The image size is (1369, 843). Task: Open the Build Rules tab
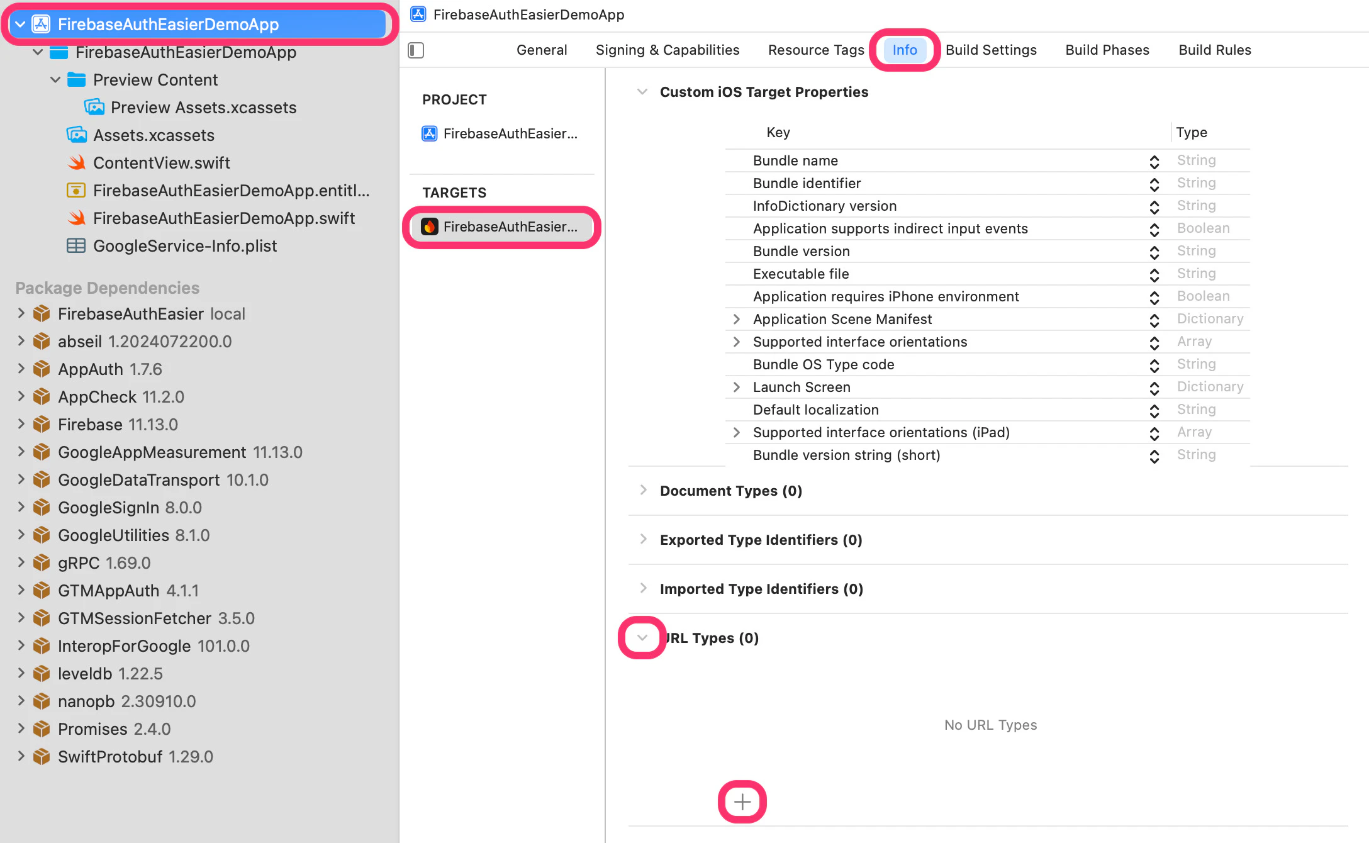[1215, 50]
